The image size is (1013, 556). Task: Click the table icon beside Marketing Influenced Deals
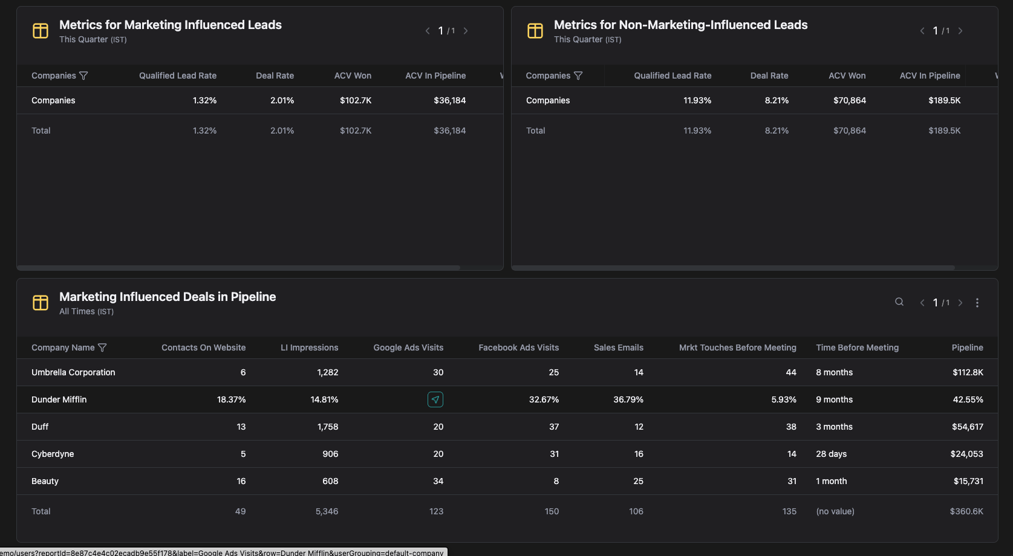pyautogui.click(x=41, y=303)
